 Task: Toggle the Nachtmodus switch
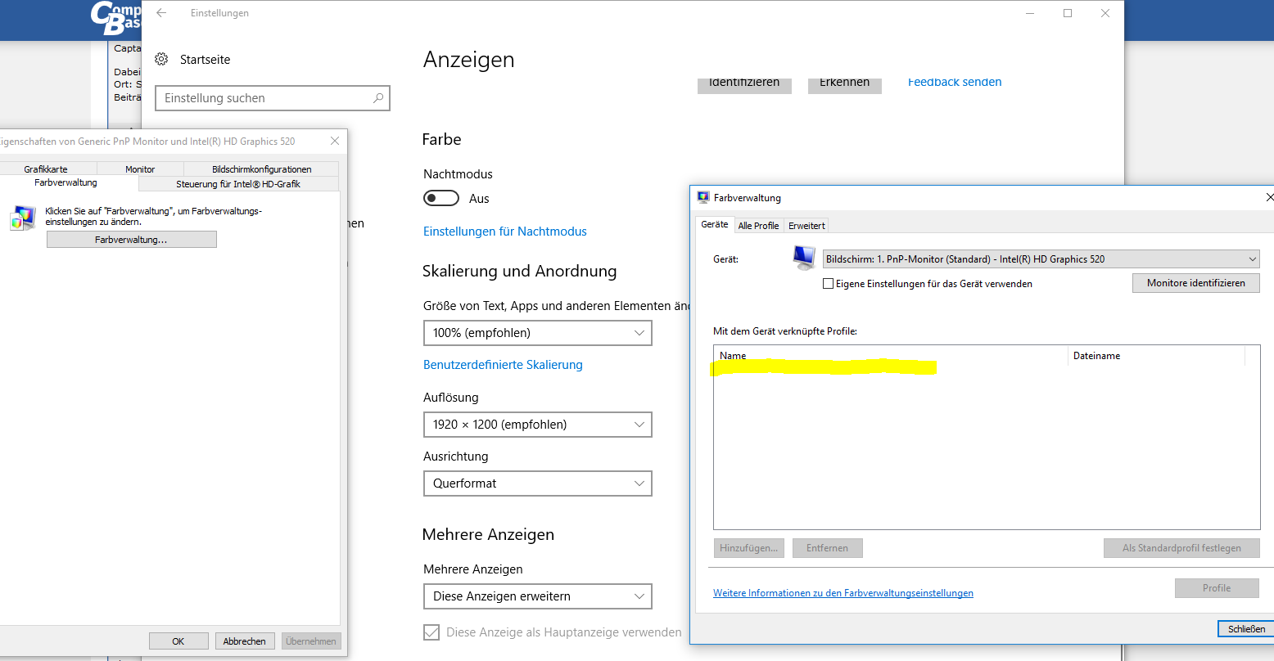440,199
